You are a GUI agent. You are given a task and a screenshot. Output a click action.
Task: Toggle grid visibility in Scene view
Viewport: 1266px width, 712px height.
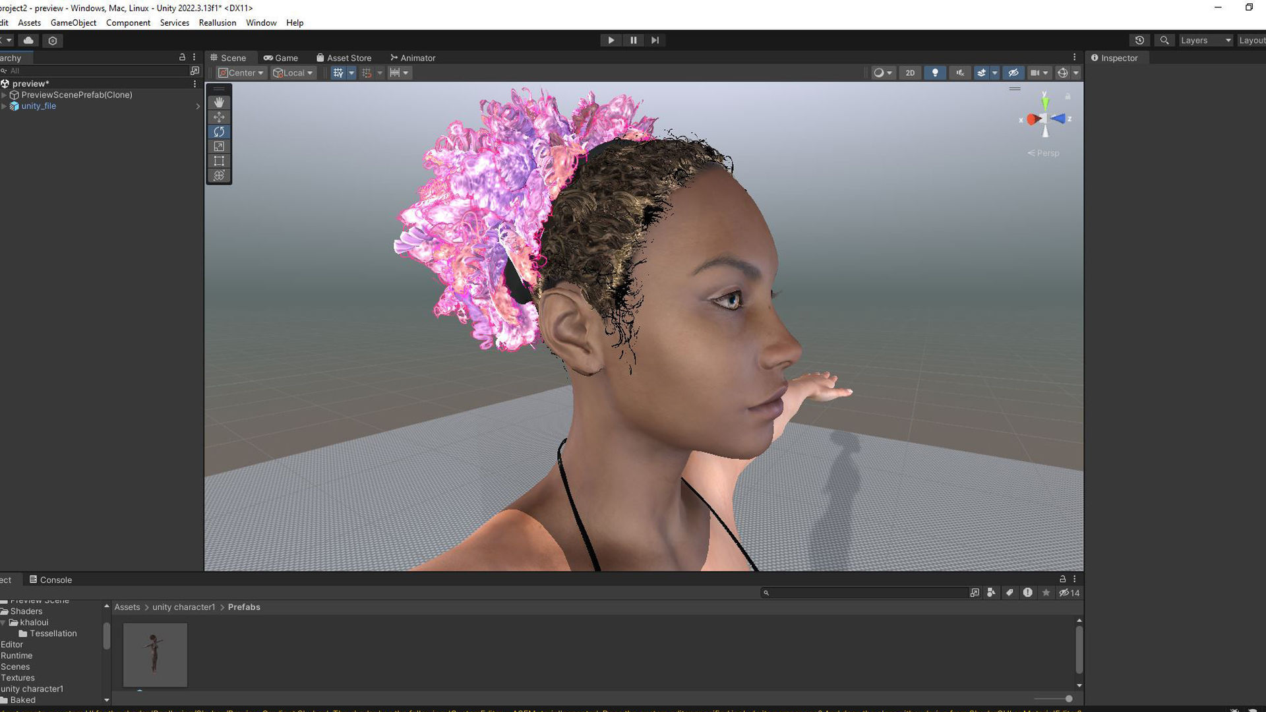click(x=338, y=73)
